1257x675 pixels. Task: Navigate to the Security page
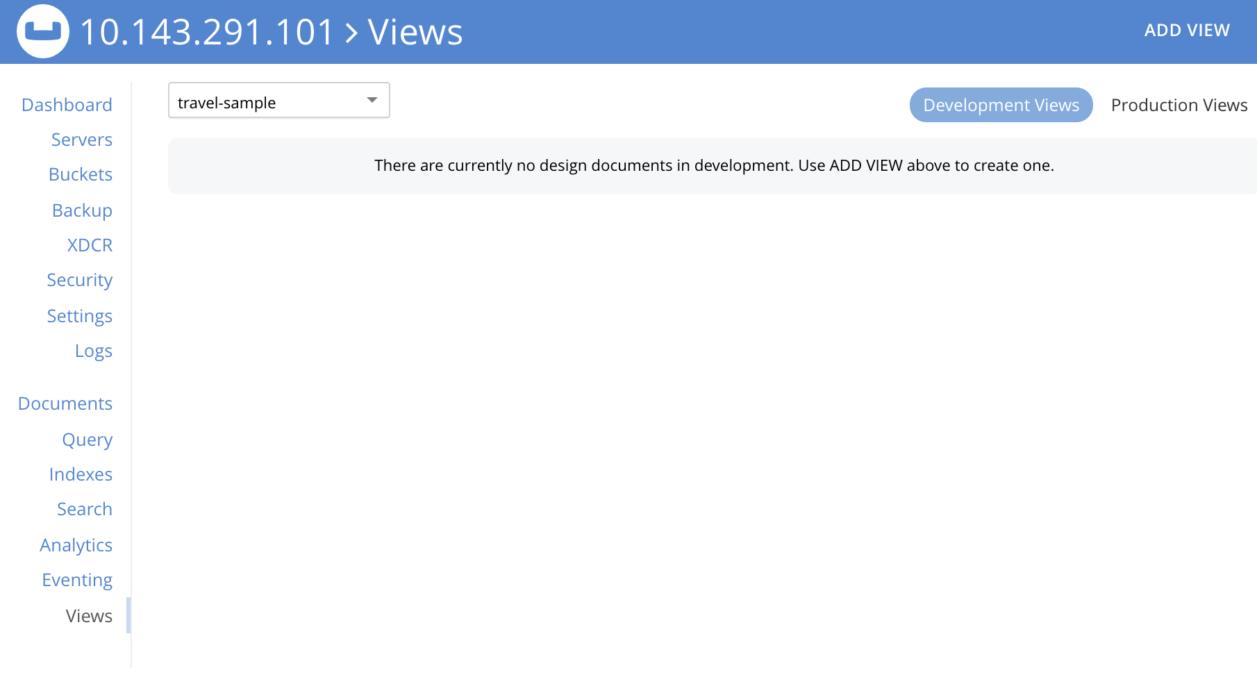coord(79,280)
